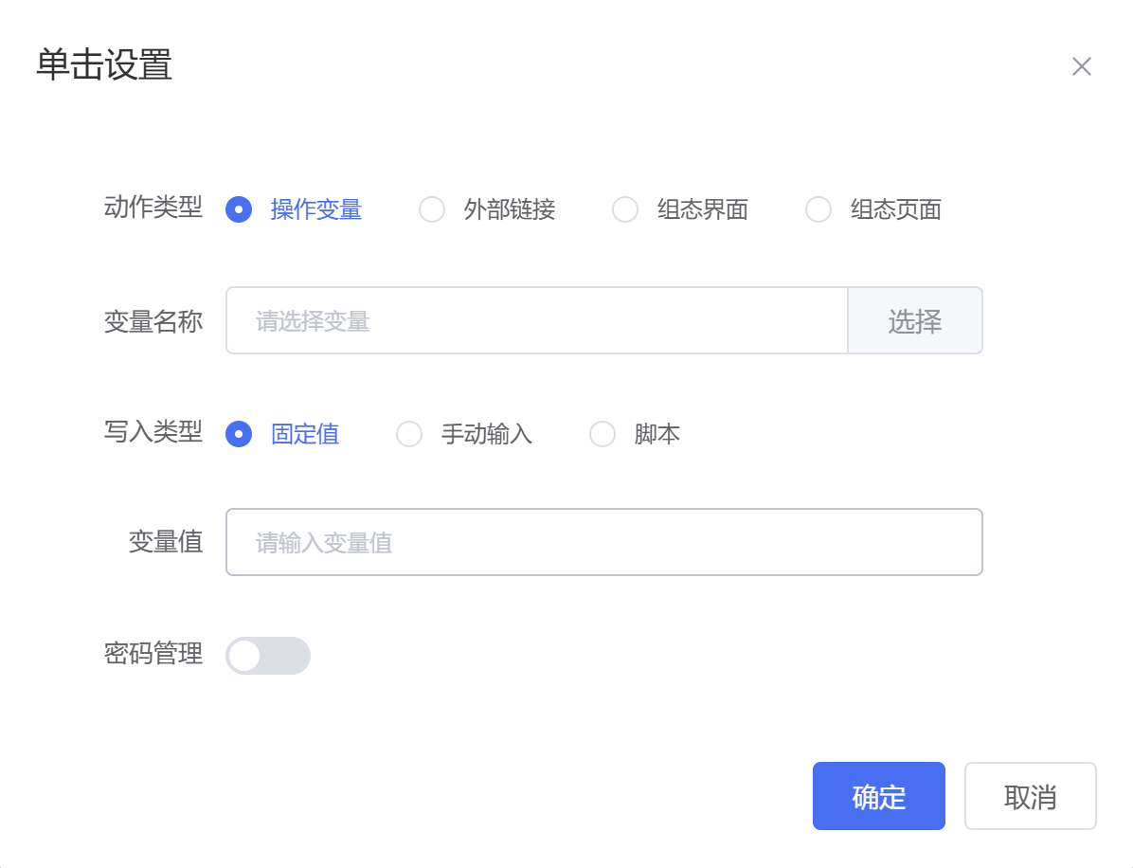This screenshot has width=1133, height=868.
Task: Cancel the dialog using 取消 button
Action: [x=1030, y=797]
